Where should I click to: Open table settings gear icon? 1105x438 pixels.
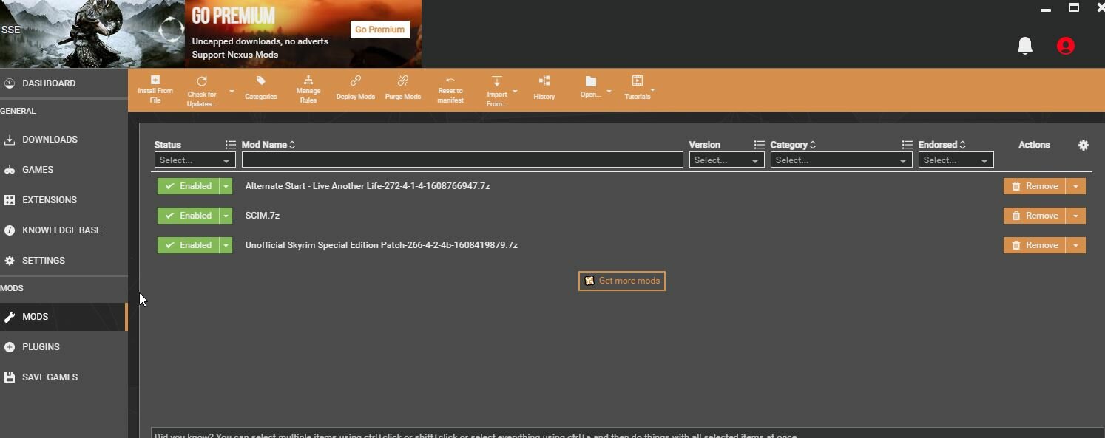(1084, 145)
